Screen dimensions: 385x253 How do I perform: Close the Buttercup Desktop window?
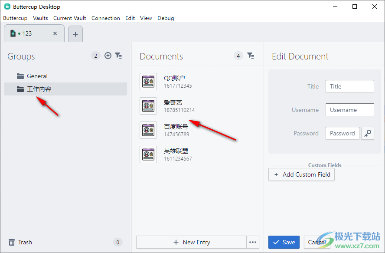pyautogui.click(x=375, y=7)
